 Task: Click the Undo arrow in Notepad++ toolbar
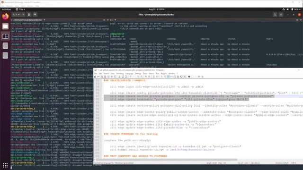coord(131,76)
